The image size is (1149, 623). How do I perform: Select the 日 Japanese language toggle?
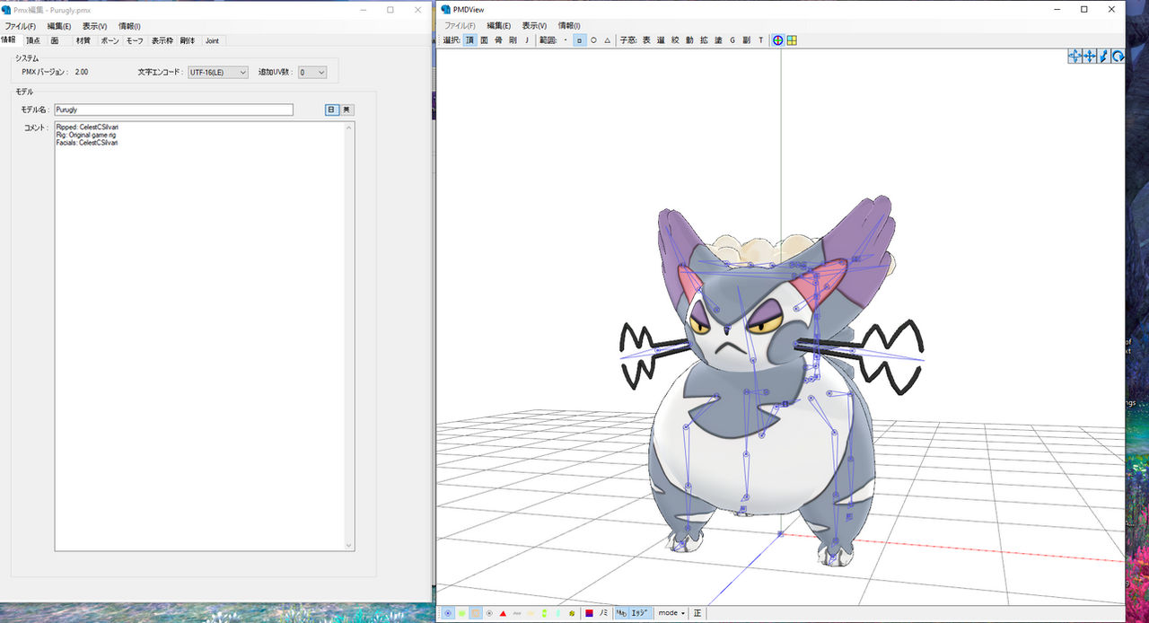[x=331, y=110]
